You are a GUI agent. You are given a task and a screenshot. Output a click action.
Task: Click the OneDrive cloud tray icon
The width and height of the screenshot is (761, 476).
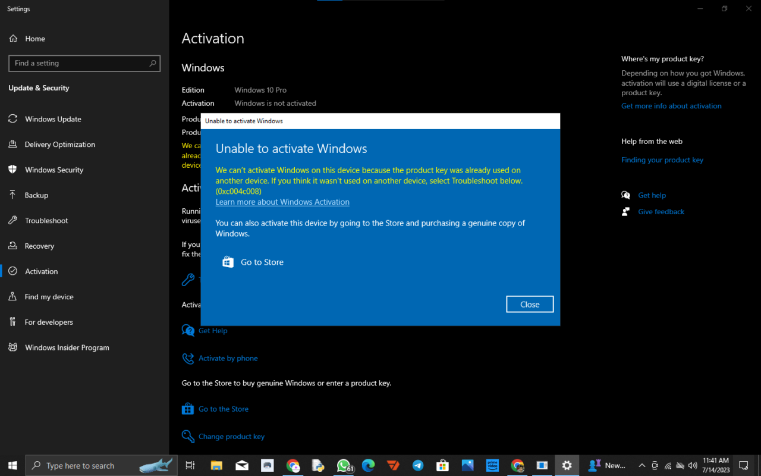point(680,465)
